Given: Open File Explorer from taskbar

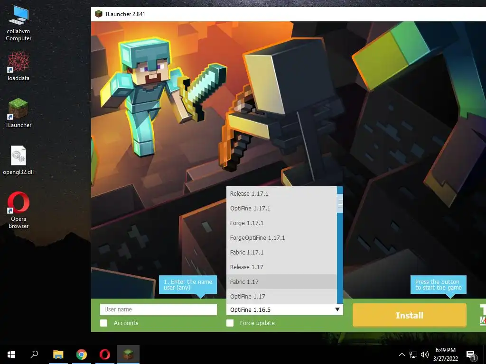Looking at the screenshot, I should (58, 355).
